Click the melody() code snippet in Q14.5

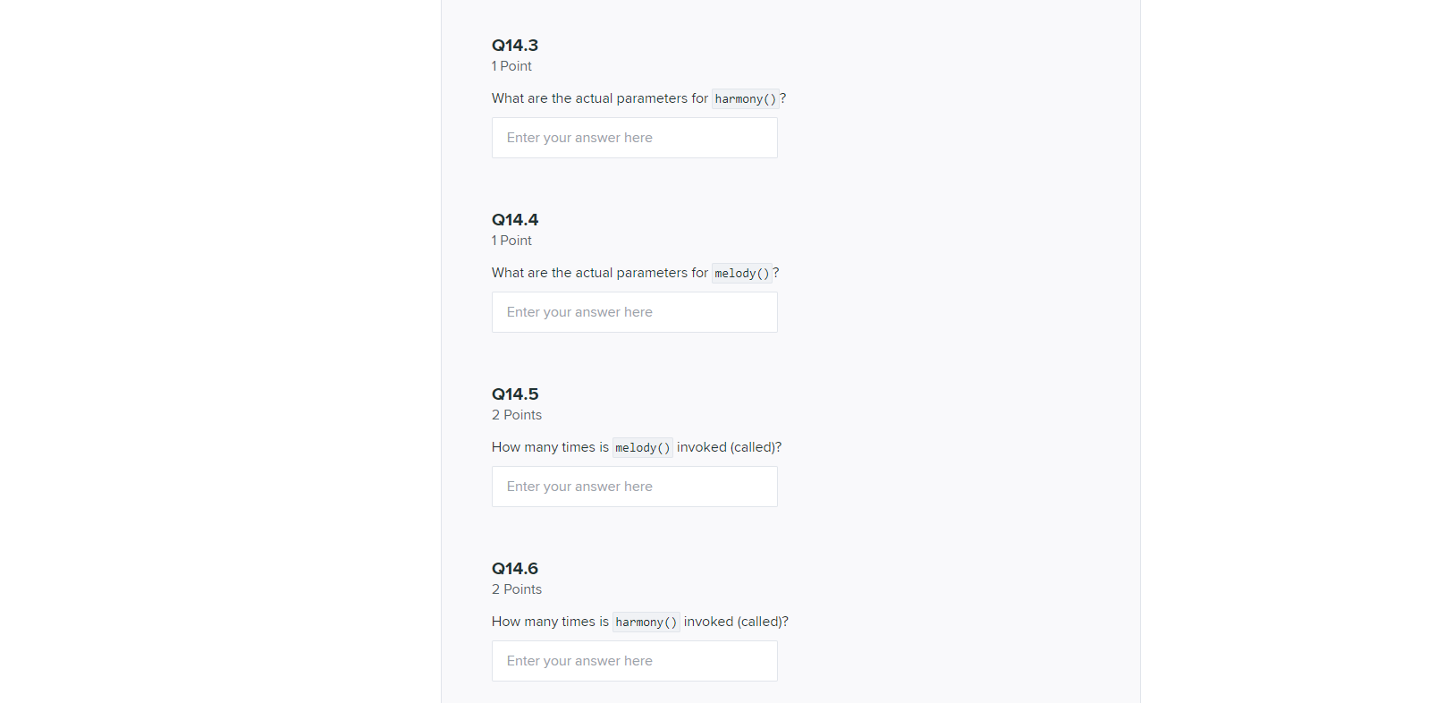[642, 447]
